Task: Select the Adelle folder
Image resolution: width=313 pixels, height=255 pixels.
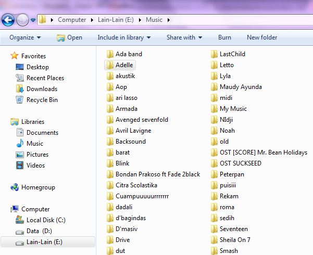Action: click(120, 65)
